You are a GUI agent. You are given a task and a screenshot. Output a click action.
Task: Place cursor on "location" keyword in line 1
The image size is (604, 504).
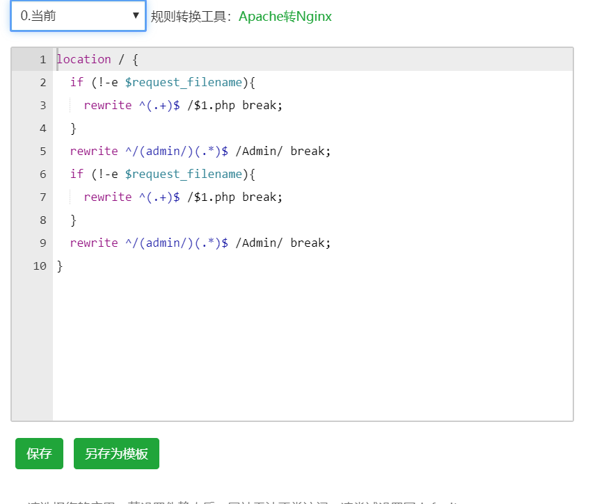tap(84, 60)
